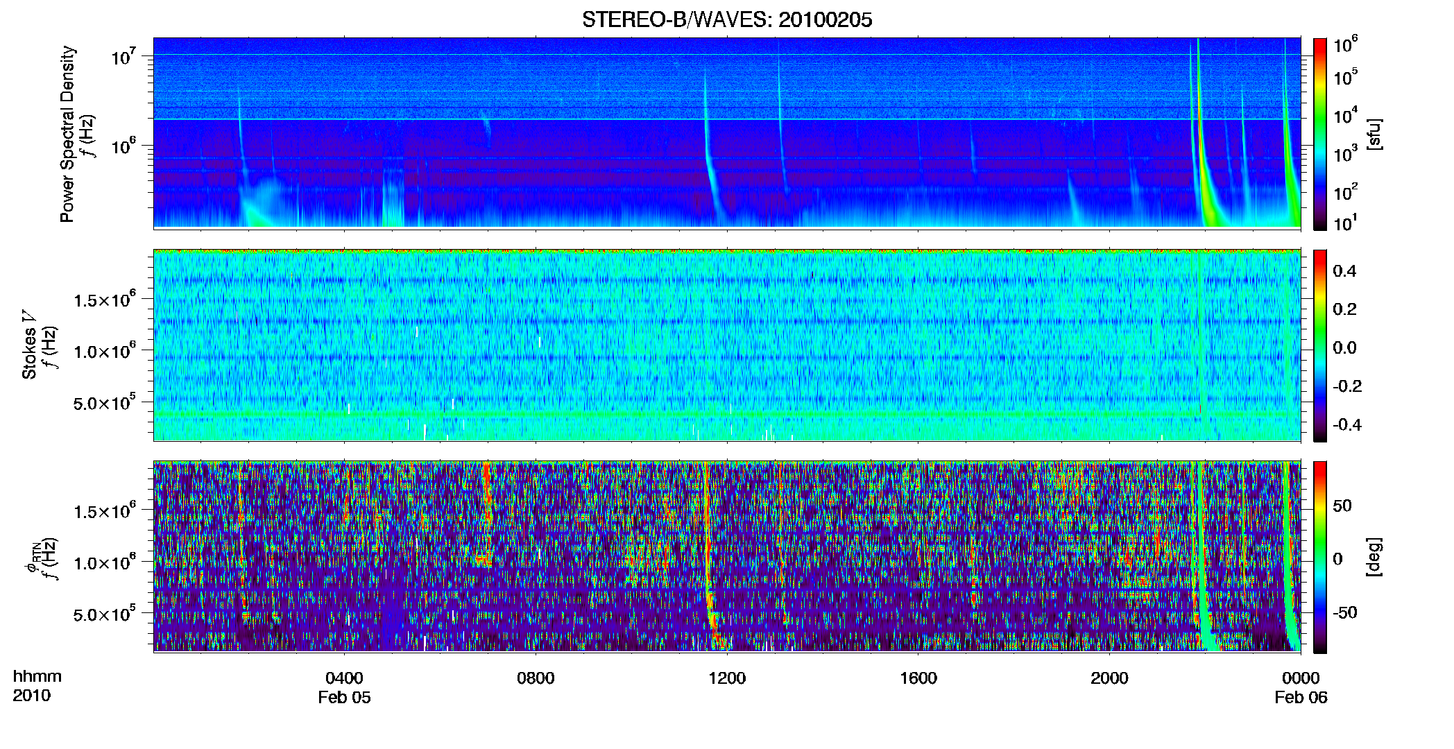The image size is (1454, 749).
Task: Click the 10^6 frequency tick of top panel
Action: coord(123,146)
